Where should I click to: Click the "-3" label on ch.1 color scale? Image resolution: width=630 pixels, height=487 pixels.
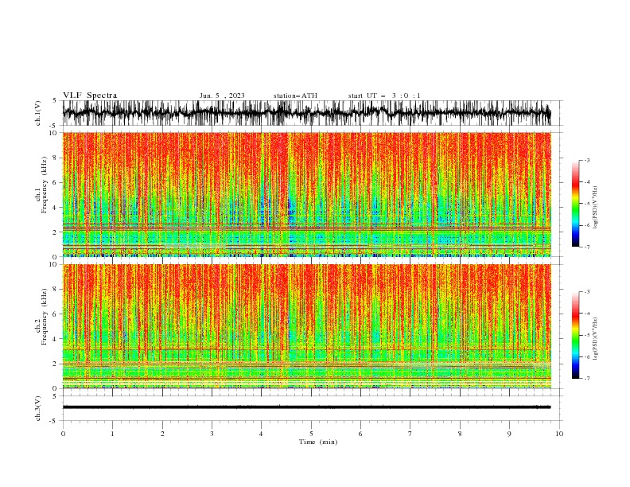click(587, 160)
